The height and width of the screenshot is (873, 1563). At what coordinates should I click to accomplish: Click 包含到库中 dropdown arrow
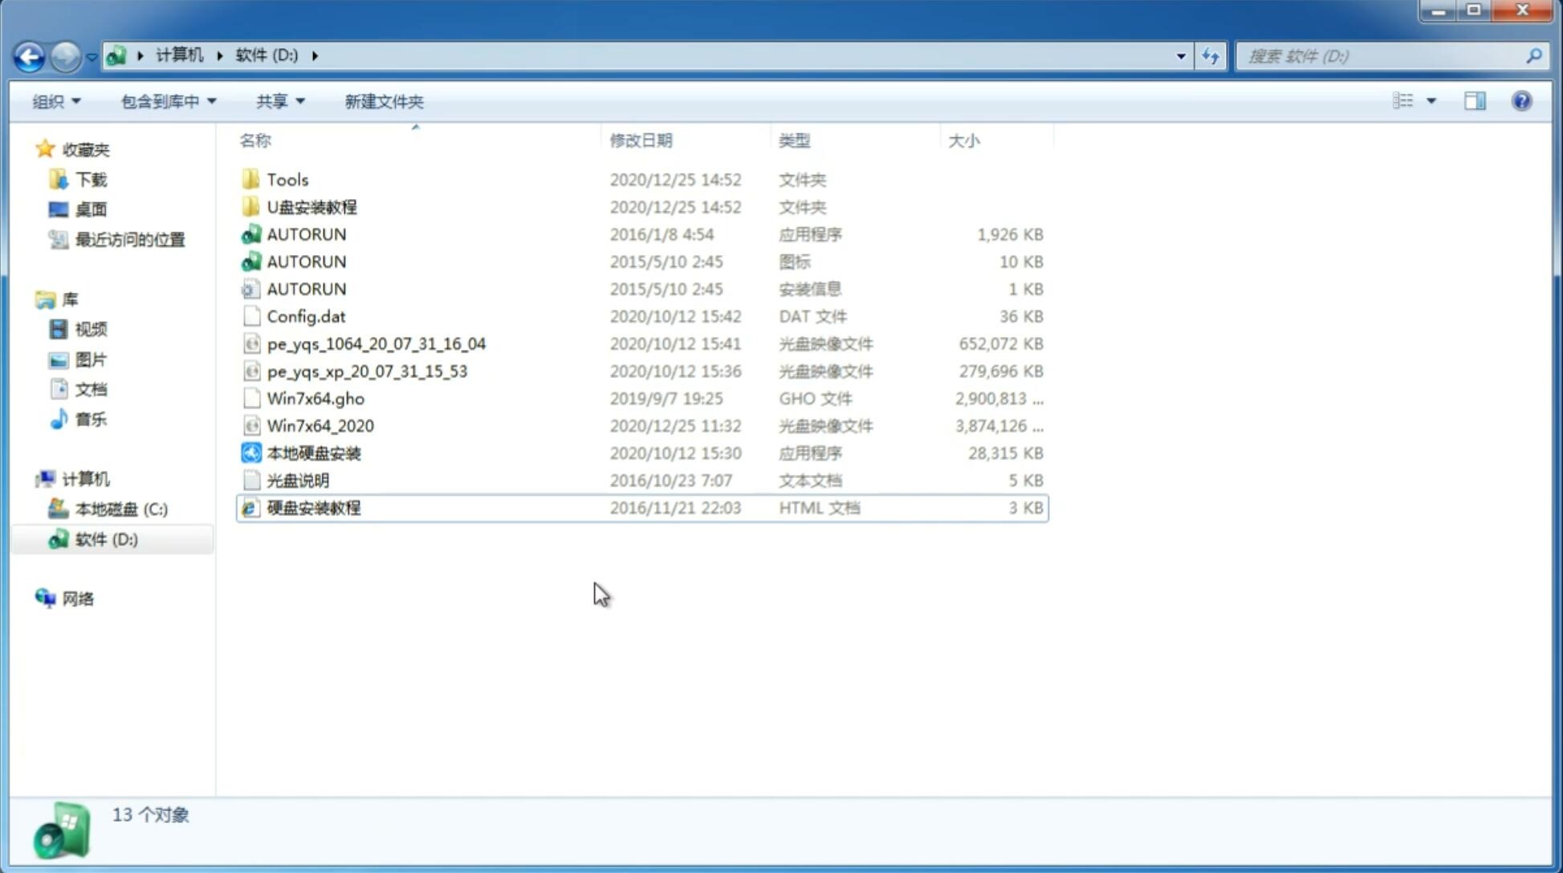[x=211, y=101]
